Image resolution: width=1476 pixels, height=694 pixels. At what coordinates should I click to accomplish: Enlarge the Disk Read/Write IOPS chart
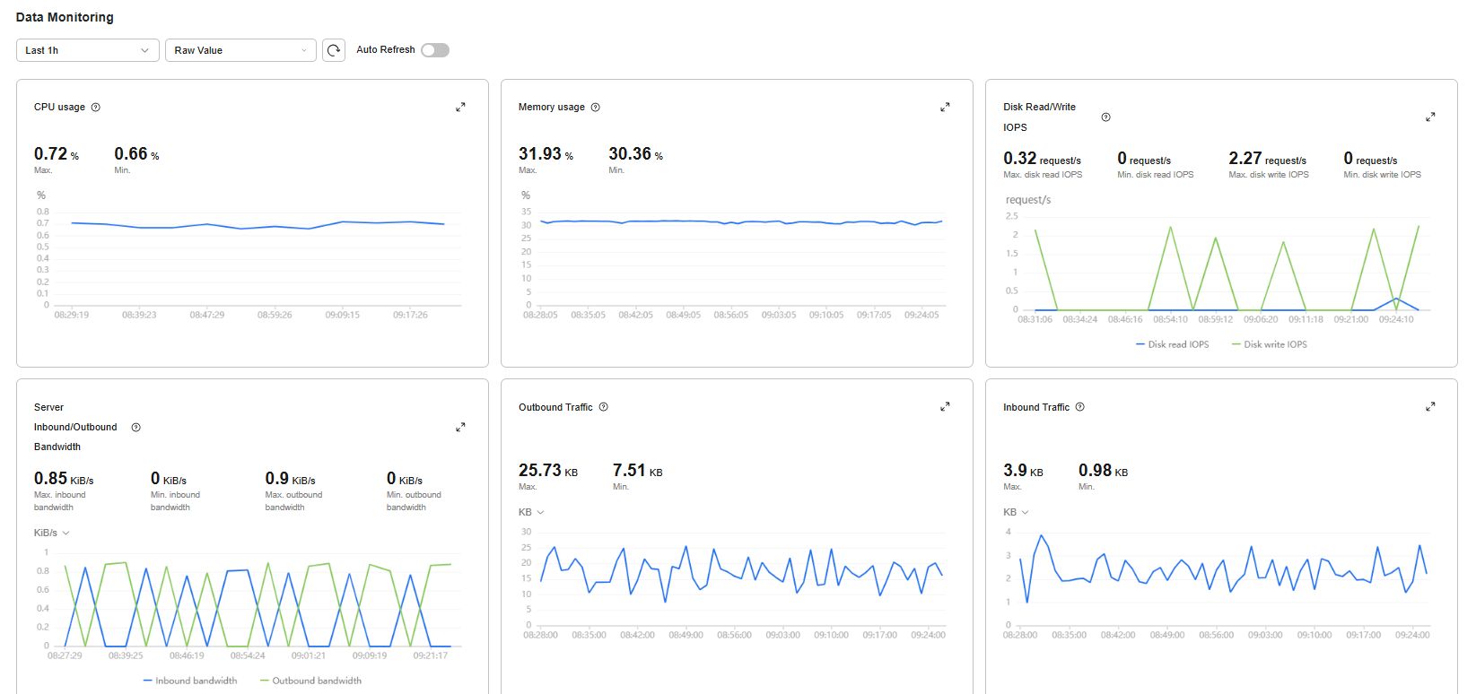click(1430, 117)
